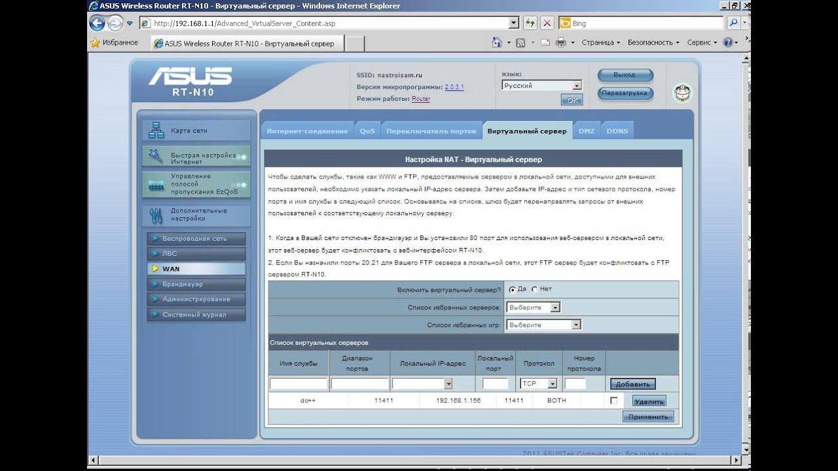838x471 pixels.
Task: Switch to the Интернет-соединение tab
Action: pyautogui.click(x=307, y=131)
